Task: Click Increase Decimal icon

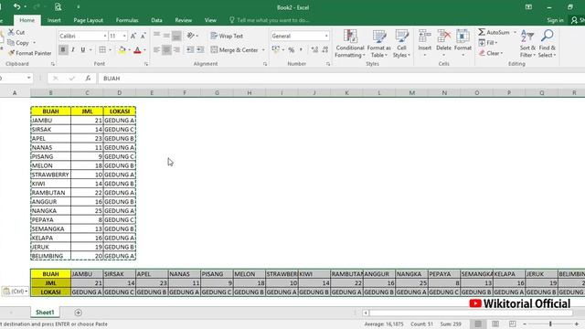Action: pos(314,49)
